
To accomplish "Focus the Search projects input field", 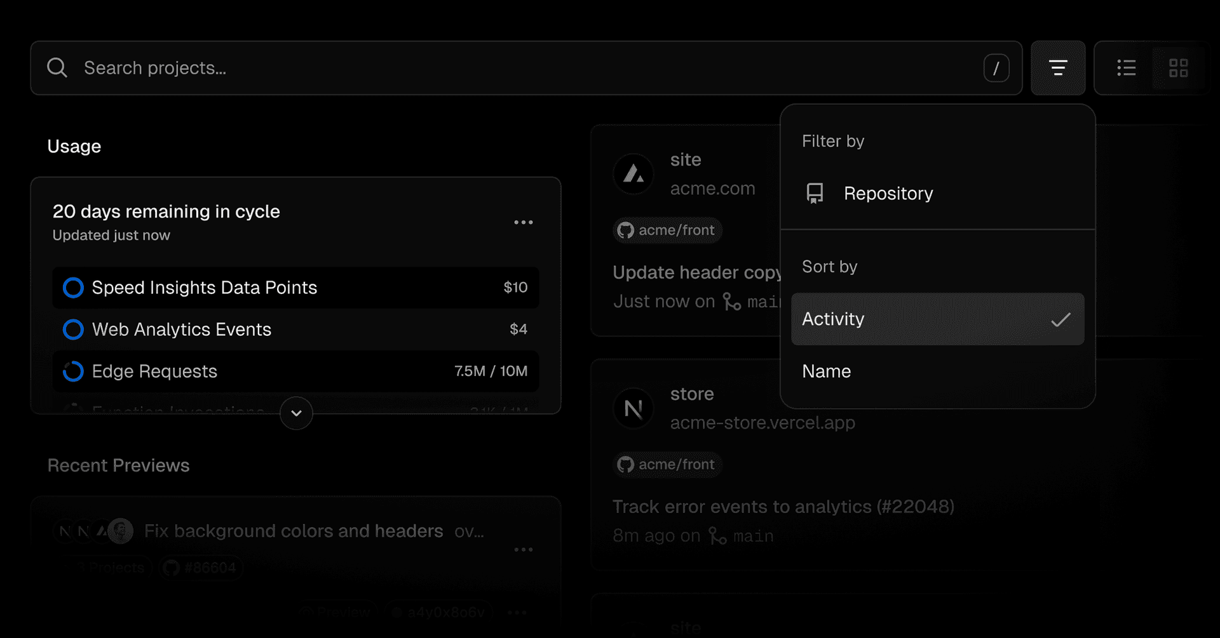I will click(x=508, y=68).
